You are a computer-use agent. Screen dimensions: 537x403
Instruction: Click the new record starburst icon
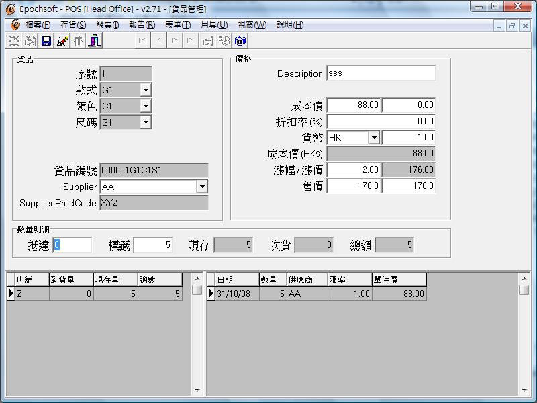point(14,41)
